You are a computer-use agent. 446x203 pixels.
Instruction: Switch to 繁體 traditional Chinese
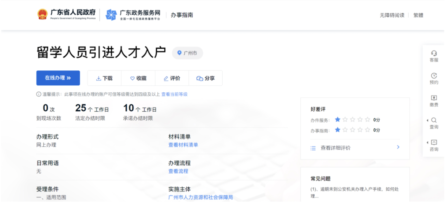pyautogui.click(x=418, y=15)
